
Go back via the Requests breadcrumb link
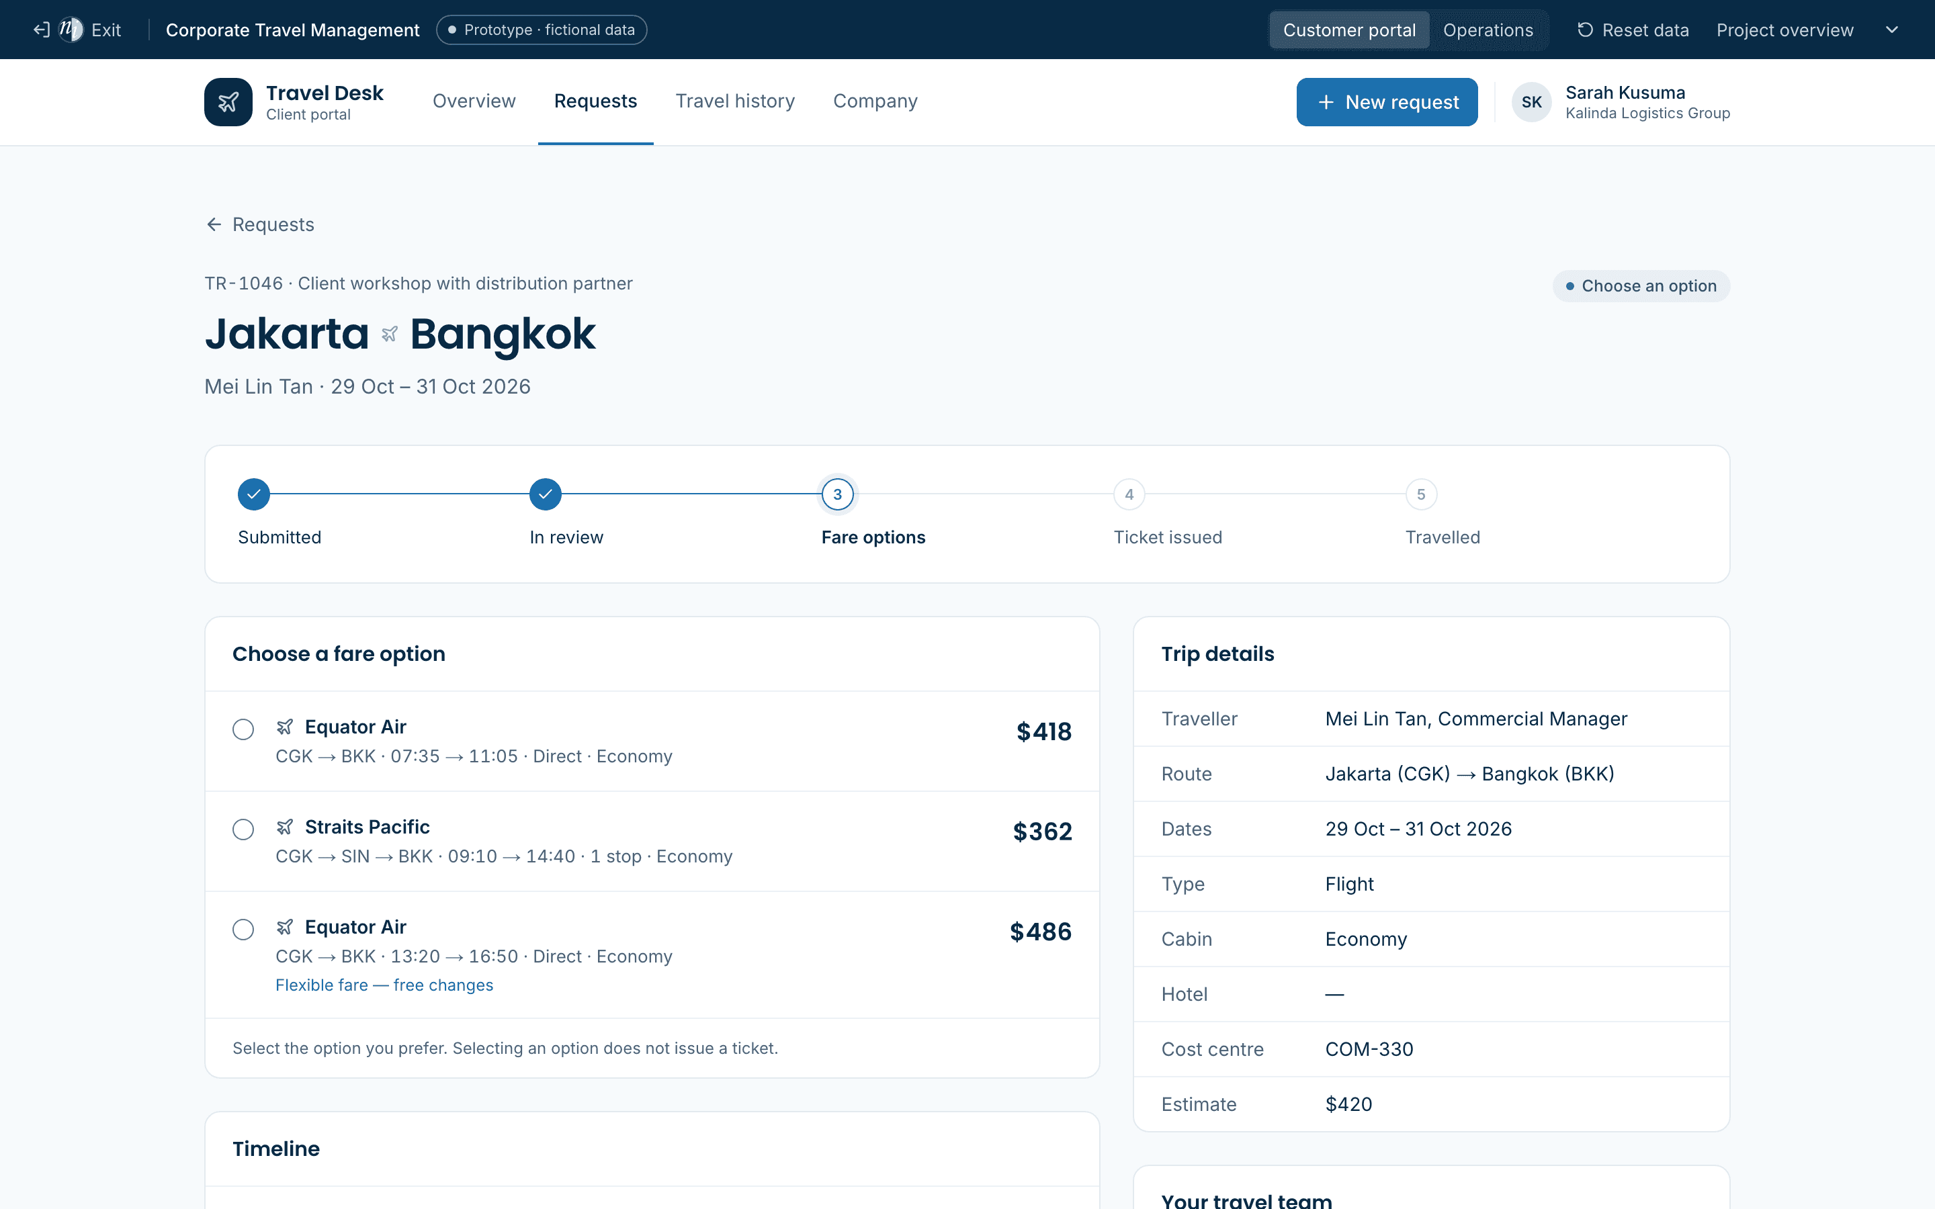pyautogui.click(x=260, y=225)
